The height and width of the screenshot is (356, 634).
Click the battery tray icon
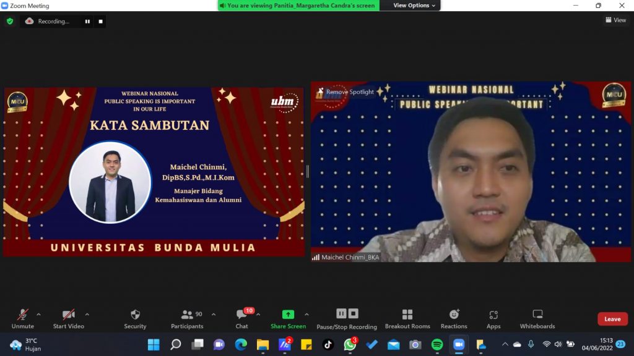(x=570, y=344)
